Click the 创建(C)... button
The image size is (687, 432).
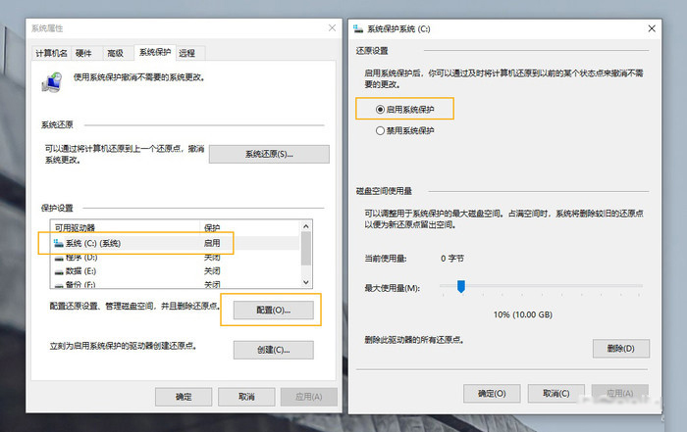coord(274,350)
